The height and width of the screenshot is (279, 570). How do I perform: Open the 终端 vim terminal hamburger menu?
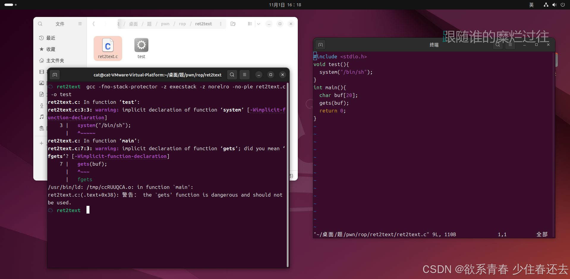click(x=510, y=45)
